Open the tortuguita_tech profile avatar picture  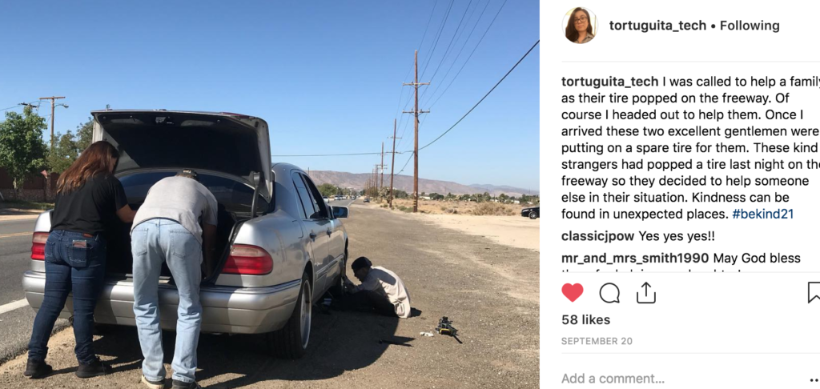580,25
